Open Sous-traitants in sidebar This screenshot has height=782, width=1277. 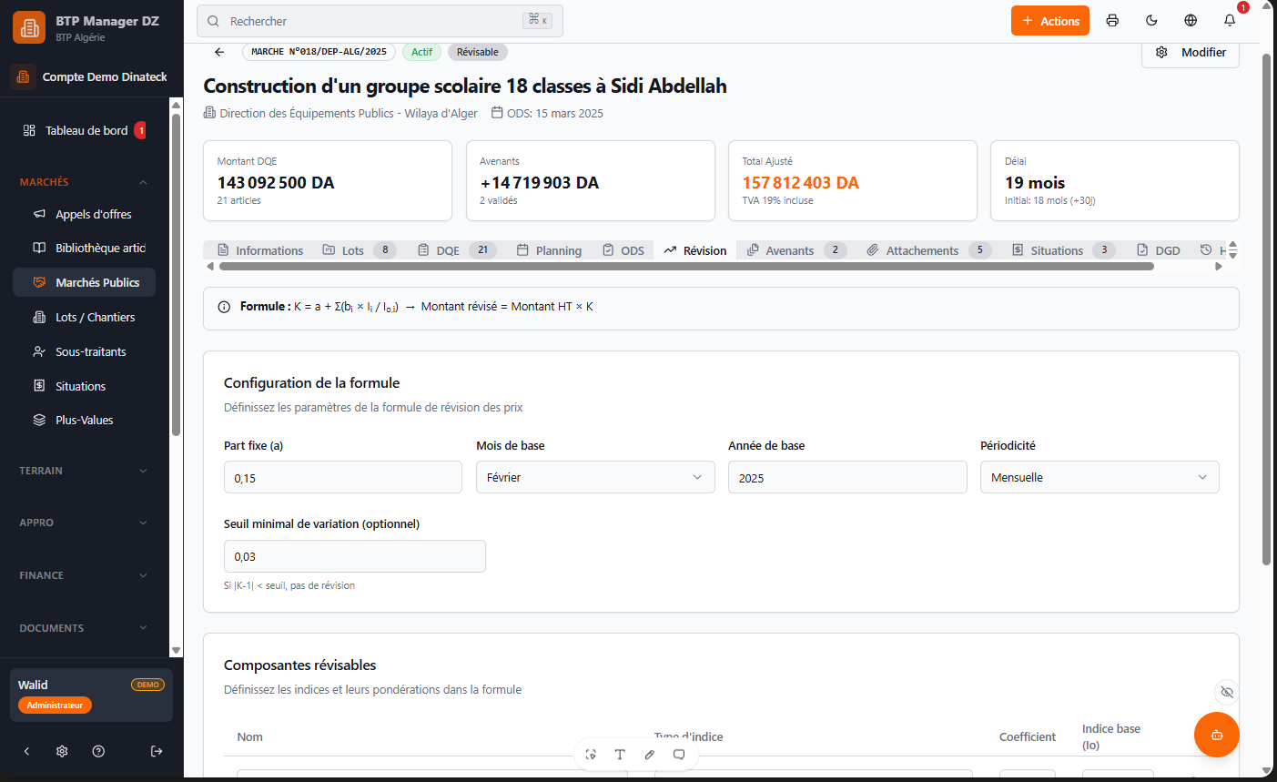point(84,351)
